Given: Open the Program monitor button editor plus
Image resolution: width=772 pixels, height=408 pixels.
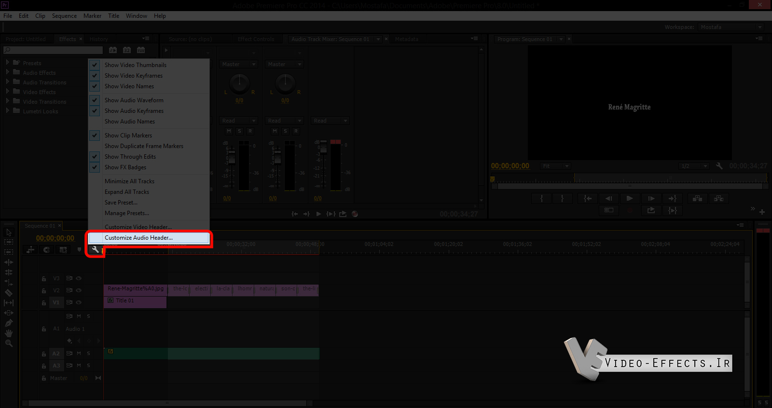Looking at the screenshot, I should [762, 212].
